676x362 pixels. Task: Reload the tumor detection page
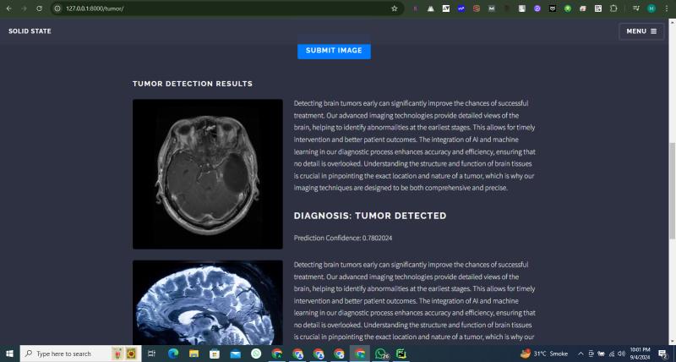(x=39, y=8)
